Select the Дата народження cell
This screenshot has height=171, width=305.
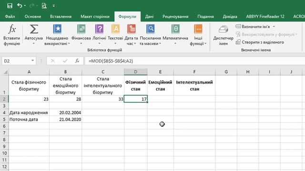click(29, 113)
